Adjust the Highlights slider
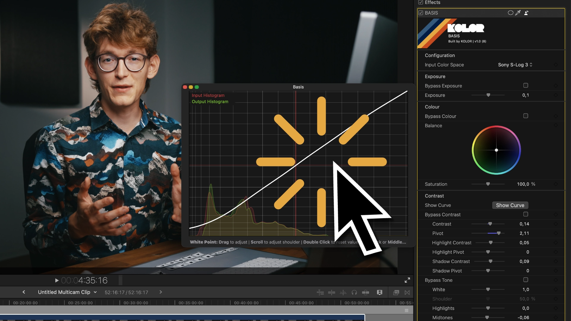 (488, 308)
